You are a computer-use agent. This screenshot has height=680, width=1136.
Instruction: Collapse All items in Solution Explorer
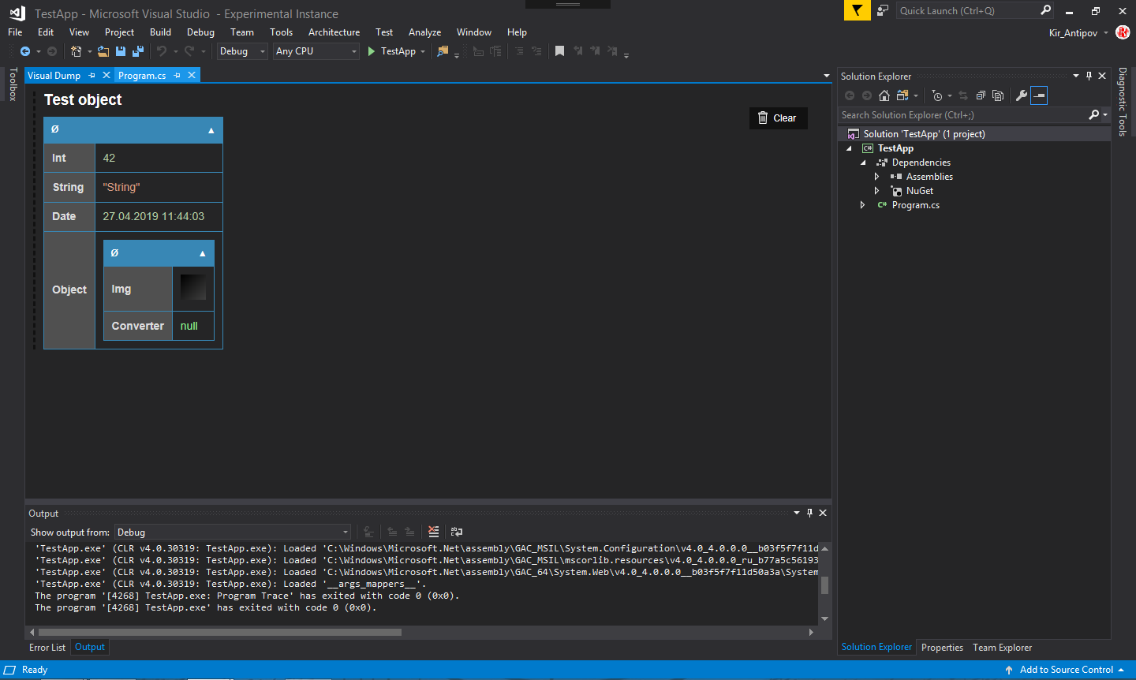point(981,95)
